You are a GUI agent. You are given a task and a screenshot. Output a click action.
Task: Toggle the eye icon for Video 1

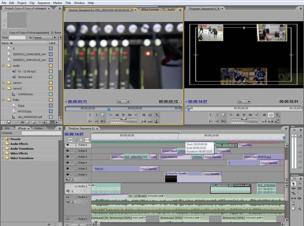point(68,175)
